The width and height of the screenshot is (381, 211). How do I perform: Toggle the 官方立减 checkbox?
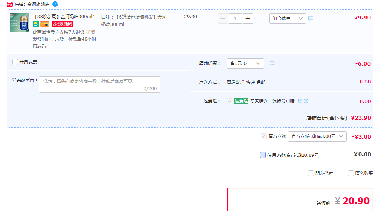(263, 136)
